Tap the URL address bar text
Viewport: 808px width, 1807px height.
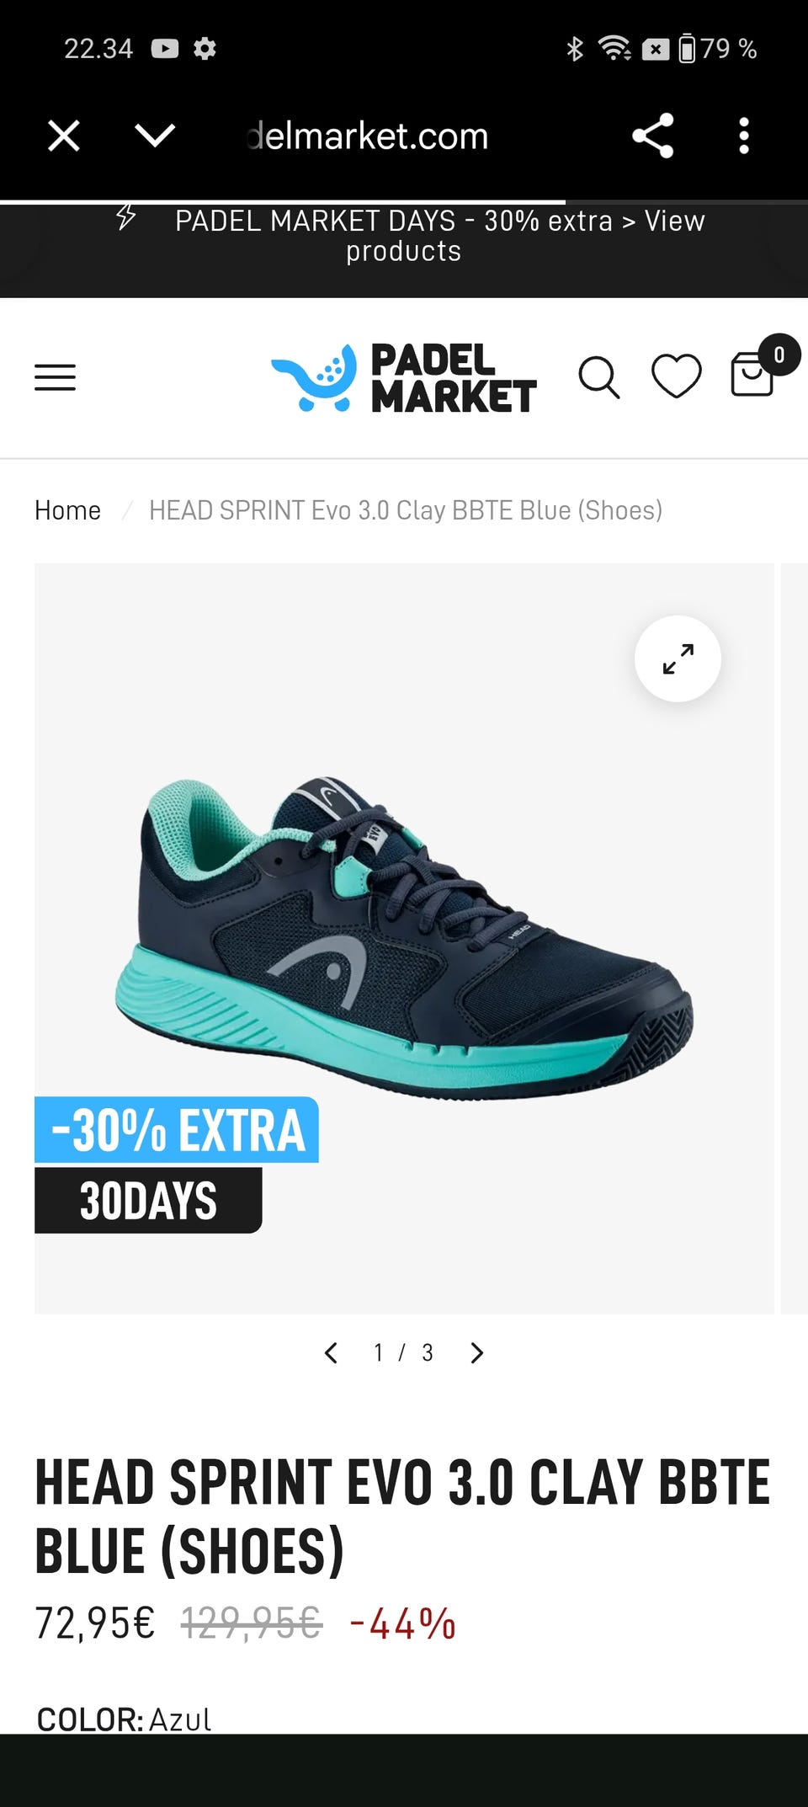pos(368,136)
